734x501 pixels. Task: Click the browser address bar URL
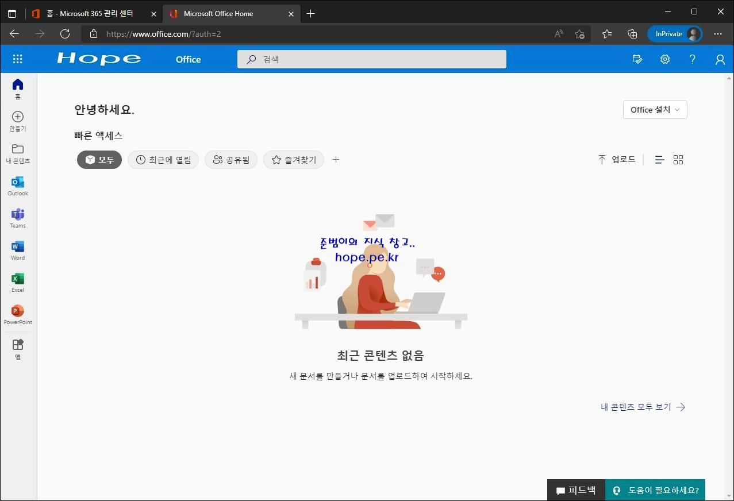click(164, 34)
